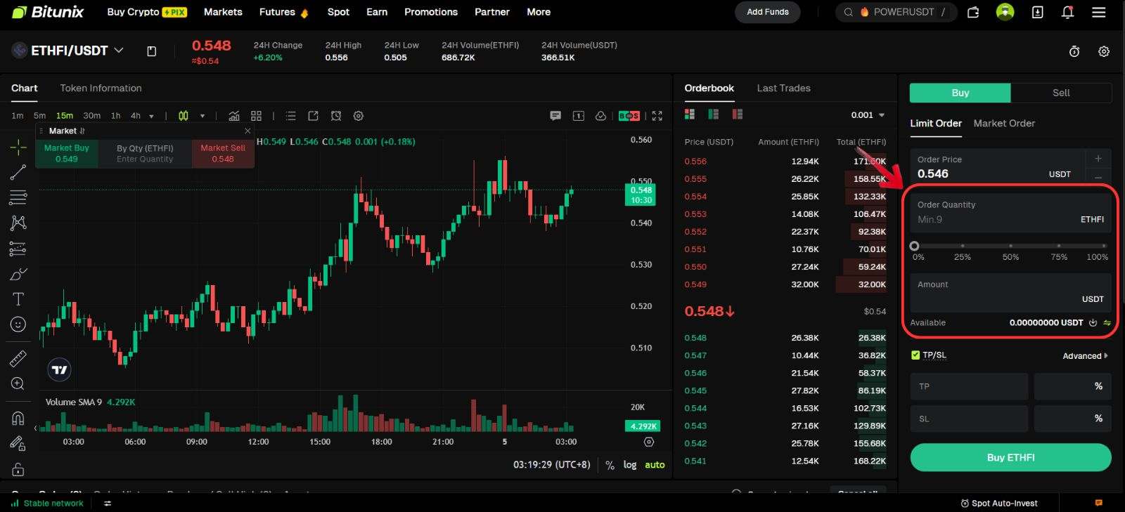Uncheck the TP/SL checkbox
The height and width of the screenshot is (512, 1125).
915,355
